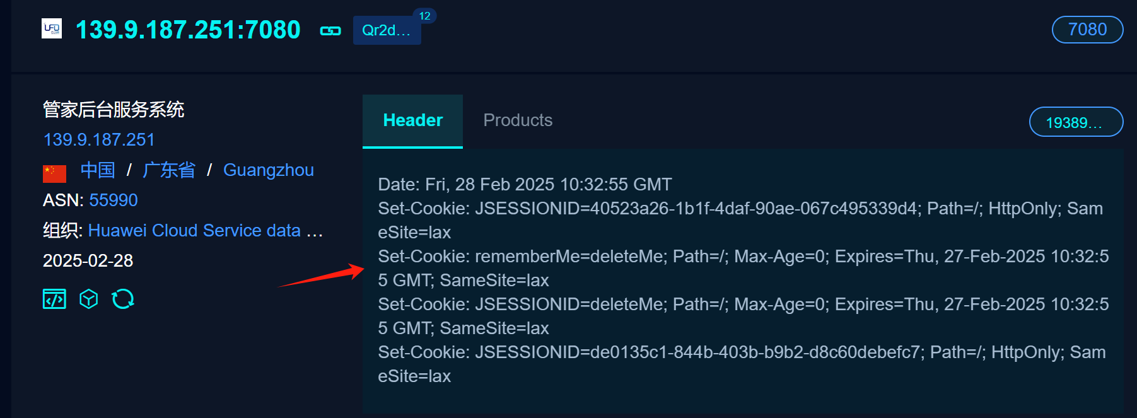Click the Qr2d… tag button
Screen dimensions: 1137x418
coord(386,31)
